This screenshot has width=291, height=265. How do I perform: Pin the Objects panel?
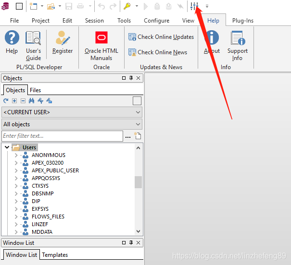pyautogui.click(x=131, y=78)
